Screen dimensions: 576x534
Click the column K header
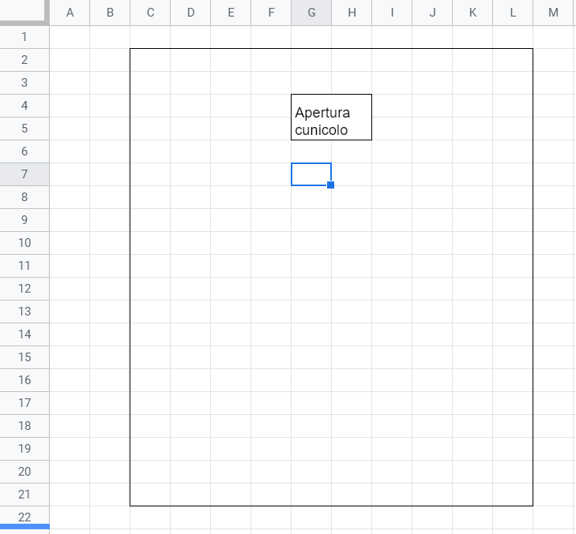tap(472, 13)
